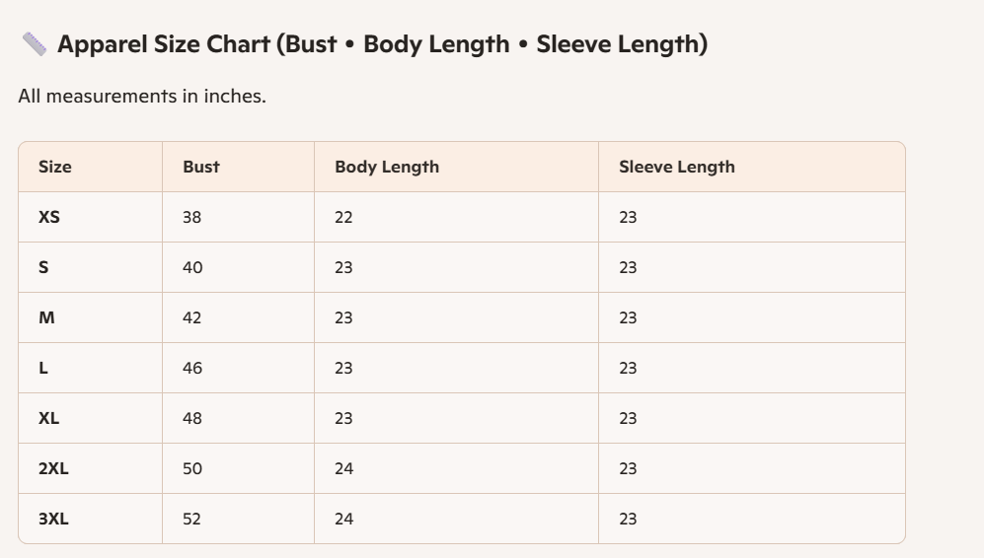
Task: Select the Size column header
Action: [x=54, y=167]
